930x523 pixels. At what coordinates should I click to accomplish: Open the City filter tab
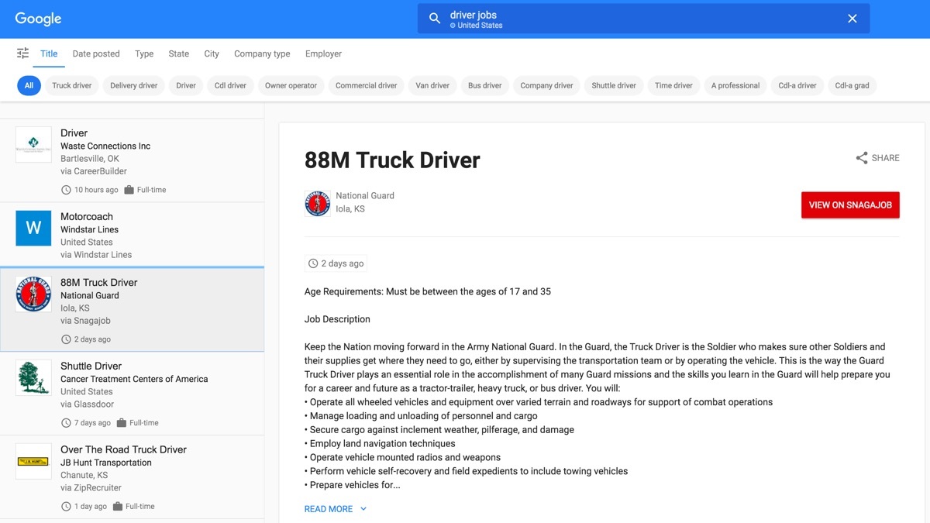point(212,53)
